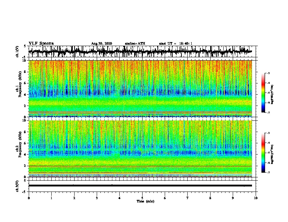
Task: Click the ch.2 spectrogram color scale bar
Action: click(263, 153)
